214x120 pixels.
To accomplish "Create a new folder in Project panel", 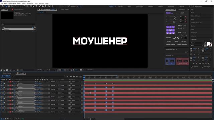I will pyautogui.click(x=4, y=70).
